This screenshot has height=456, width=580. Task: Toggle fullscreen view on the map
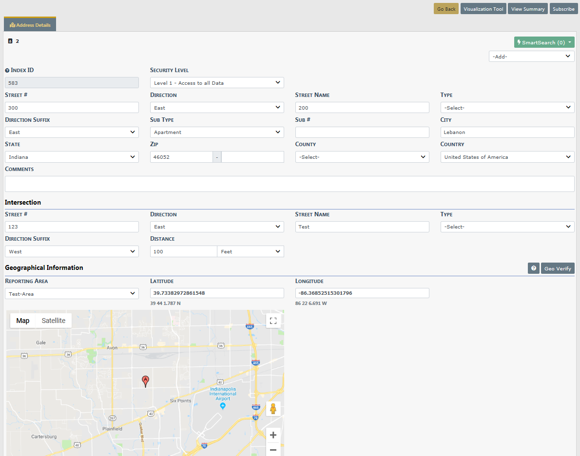[273, 321]
